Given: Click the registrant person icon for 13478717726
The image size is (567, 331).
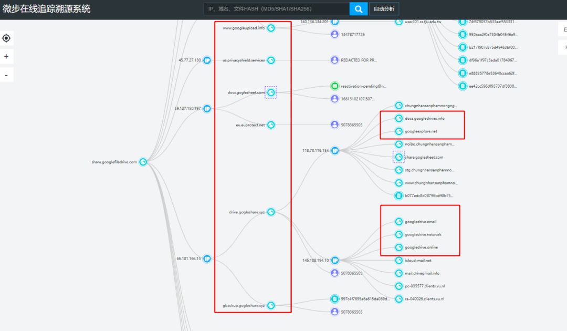Looking at the screenshot, I should coord(335,34).
